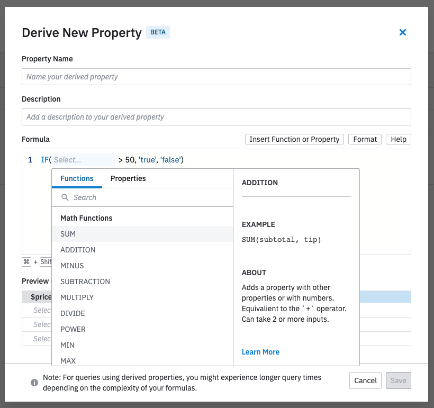Click the BETA badge

point(158,32)
